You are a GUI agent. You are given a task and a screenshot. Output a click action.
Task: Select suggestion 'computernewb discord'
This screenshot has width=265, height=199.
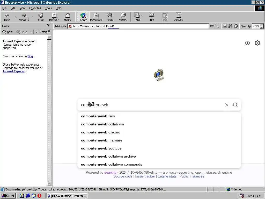(159, 132)
